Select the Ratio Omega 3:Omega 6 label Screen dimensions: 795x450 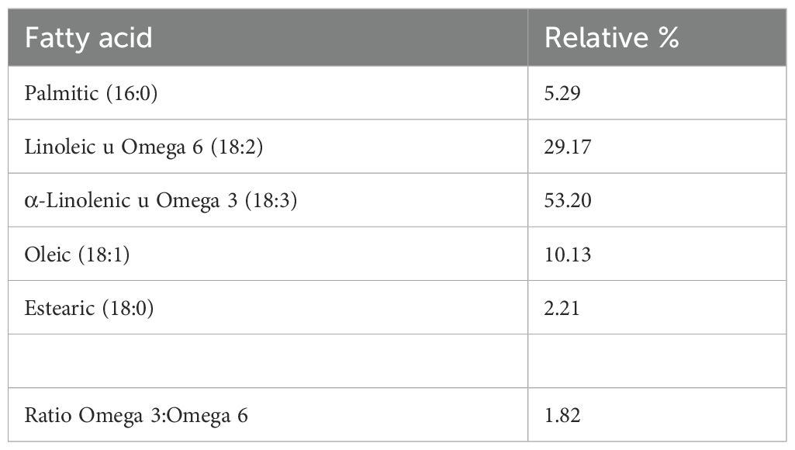[137, 416]
